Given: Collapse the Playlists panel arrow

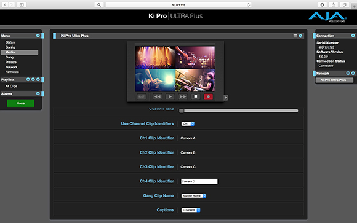Looking at the screenshot, I should click(x=38, y=79).
